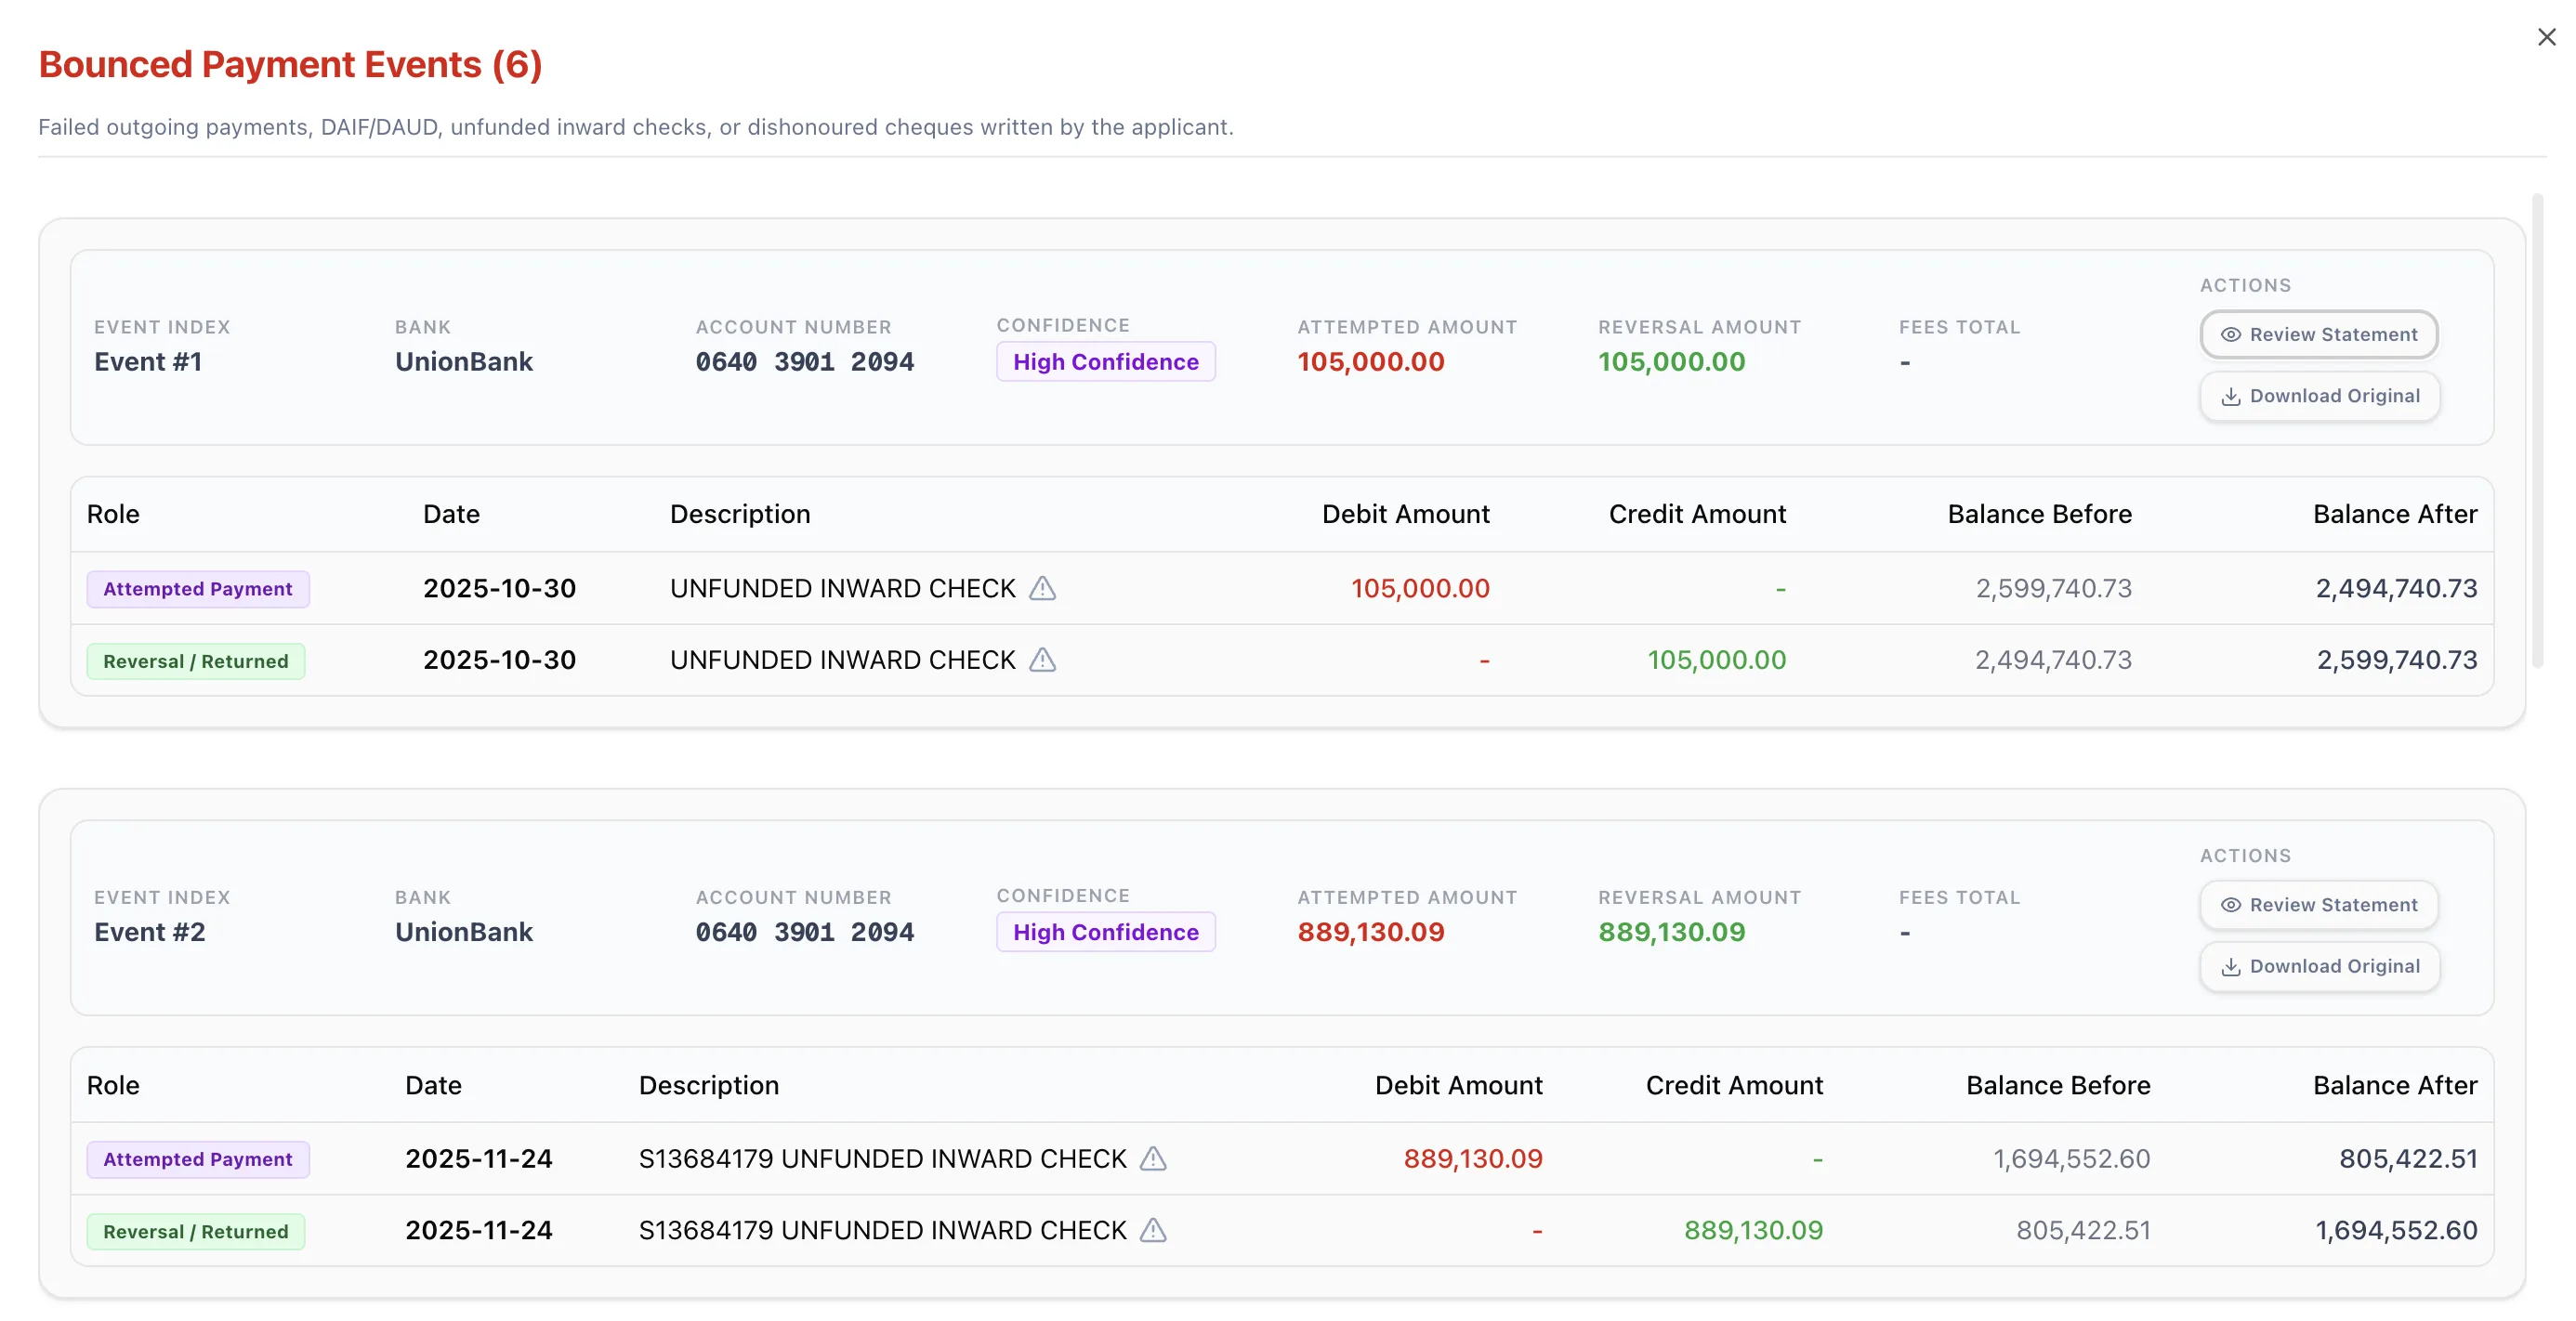Click Event #2 reversal amount 889,130.09 in header
Image resolution: width=2576 pixels, height=1321 pixels.
tap(1671, 931)
